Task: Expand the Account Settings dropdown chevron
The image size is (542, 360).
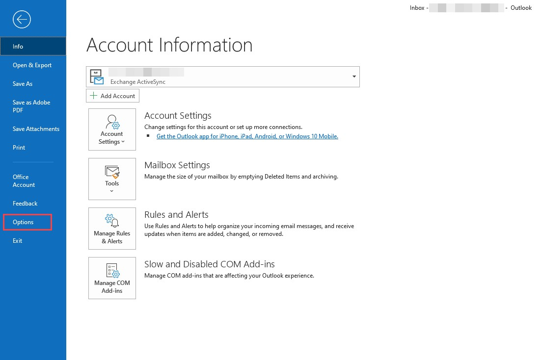Action: [x=123, y=142]
